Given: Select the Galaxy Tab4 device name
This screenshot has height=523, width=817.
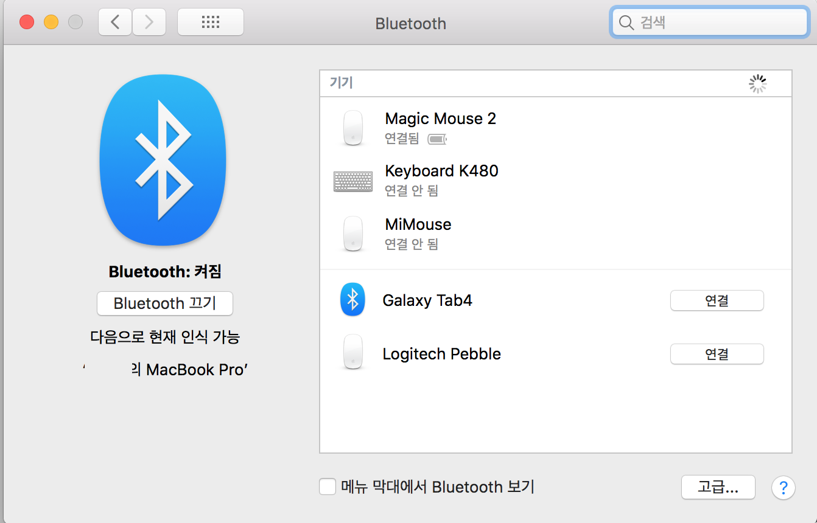Looking at the screenshot, I should (x=427, y=300).
